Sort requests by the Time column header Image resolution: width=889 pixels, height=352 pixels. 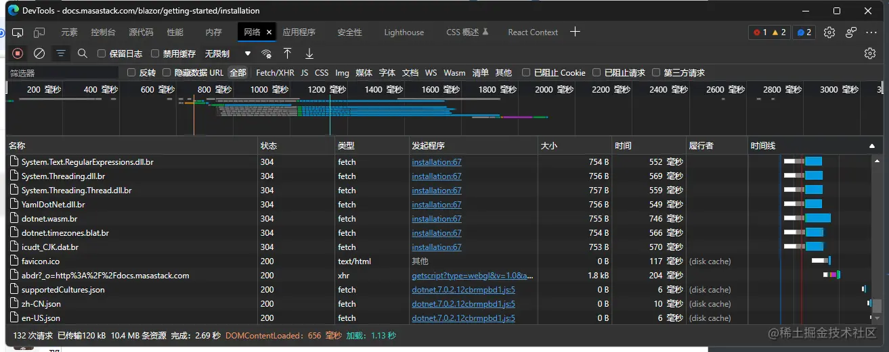[x=649, y=146]
